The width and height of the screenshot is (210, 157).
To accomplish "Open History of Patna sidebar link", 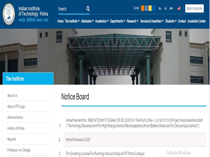I will tap(16, 128).
